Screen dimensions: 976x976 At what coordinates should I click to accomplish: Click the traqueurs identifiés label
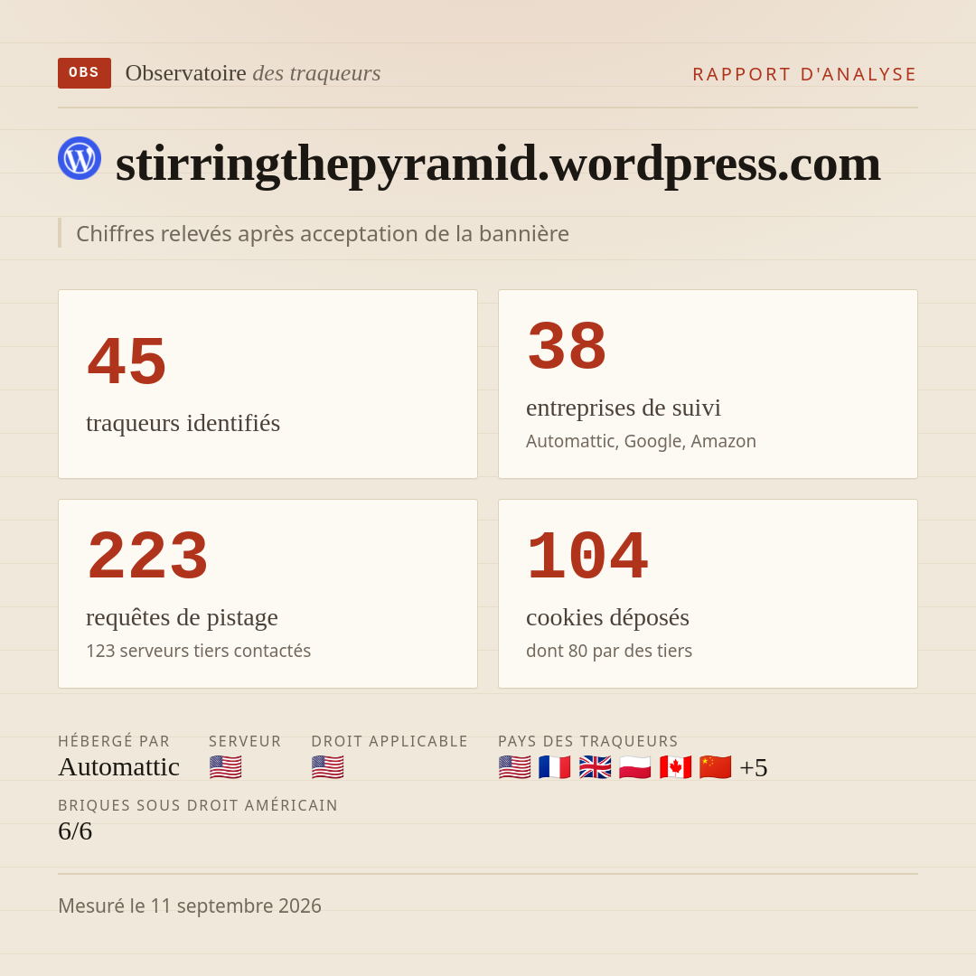[x=183, y=423]
